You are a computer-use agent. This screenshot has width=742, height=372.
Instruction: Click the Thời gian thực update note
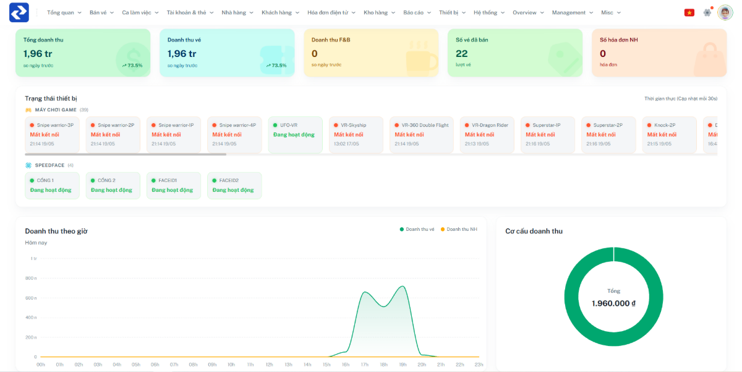[x=681, y=98]
